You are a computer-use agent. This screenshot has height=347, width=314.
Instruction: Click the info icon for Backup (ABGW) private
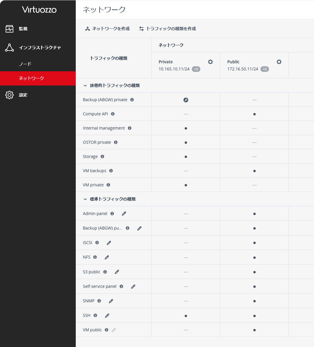point(132,100)
